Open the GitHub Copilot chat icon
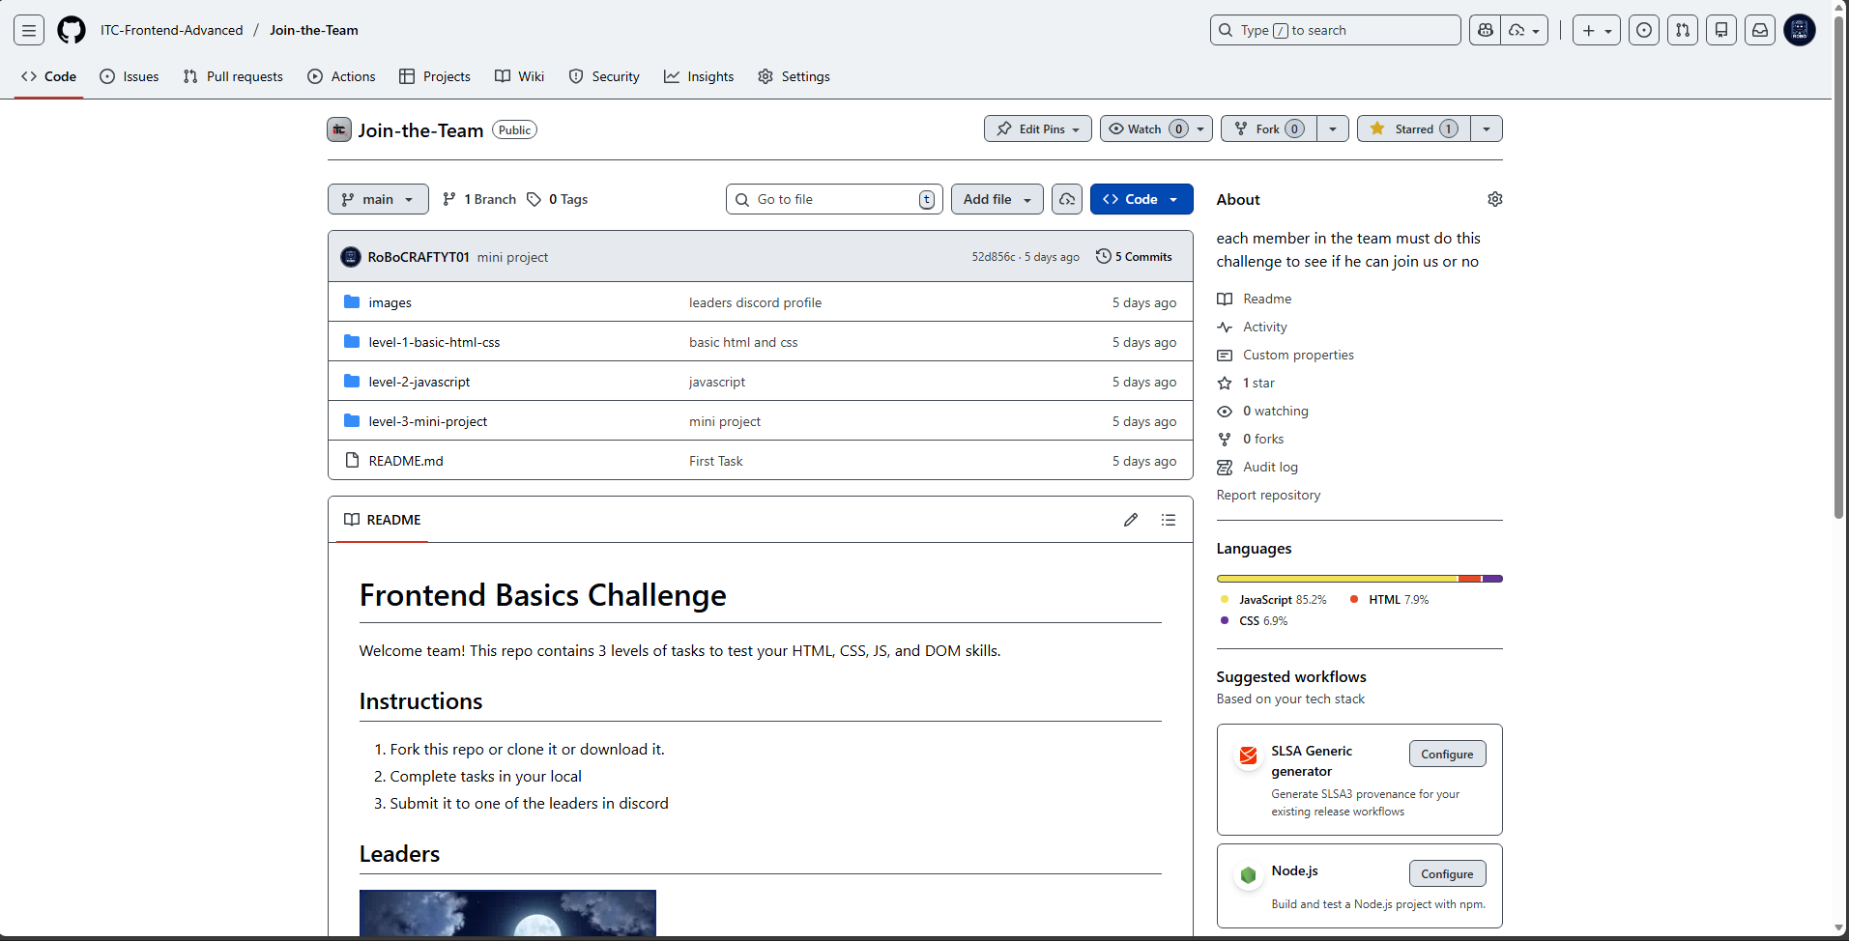 click(1486, 30)
